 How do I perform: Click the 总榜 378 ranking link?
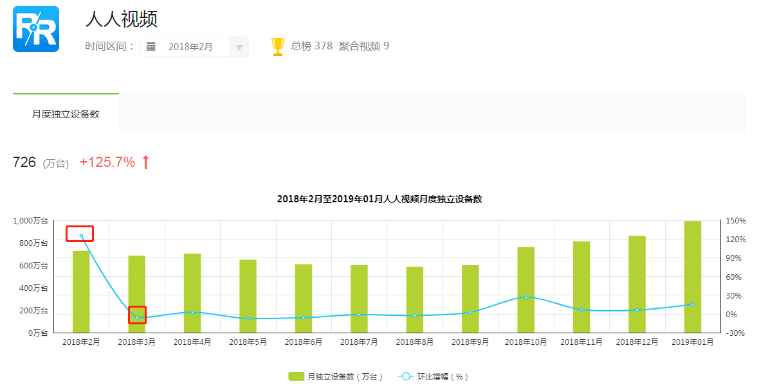click(311, 46)
